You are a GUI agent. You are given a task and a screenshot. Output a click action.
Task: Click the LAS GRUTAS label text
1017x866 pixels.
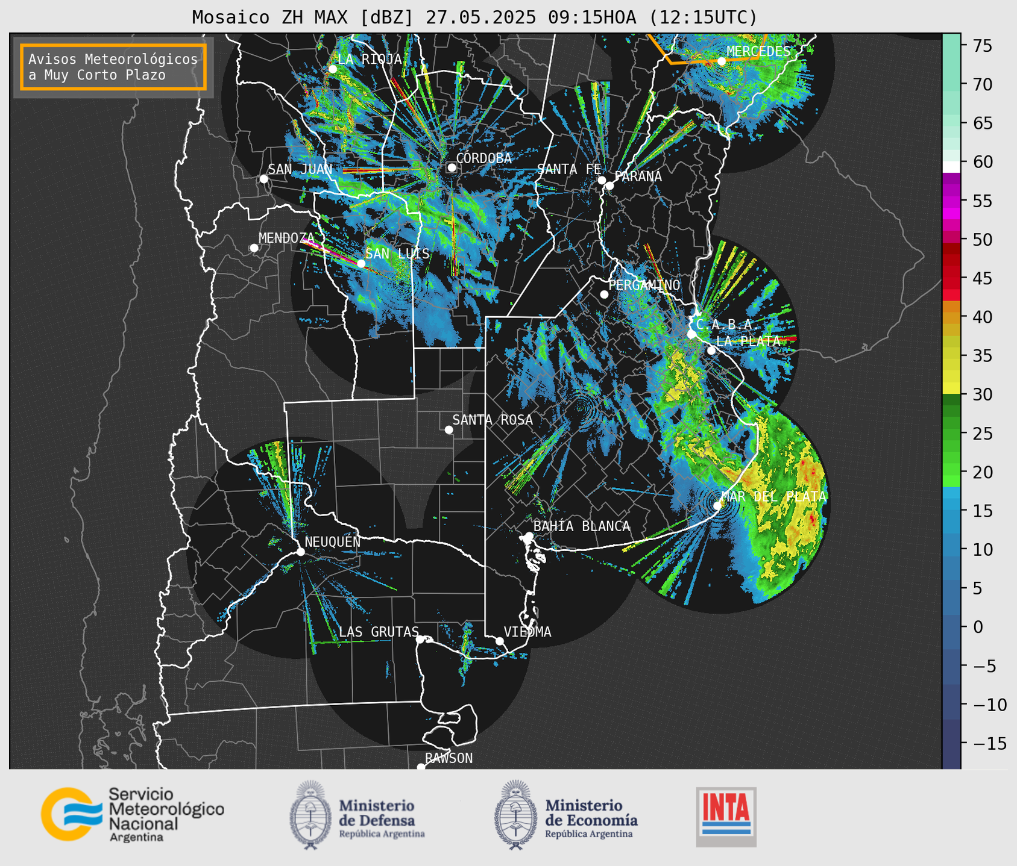379,632
